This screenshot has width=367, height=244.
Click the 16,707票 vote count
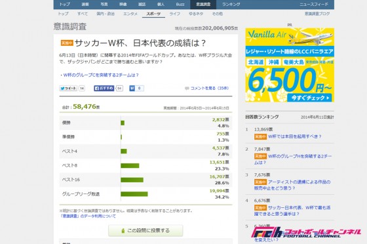220,176
